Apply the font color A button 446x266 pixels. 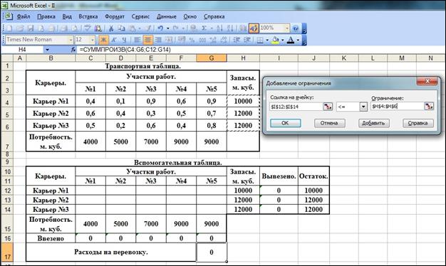[x=291, y=40]
